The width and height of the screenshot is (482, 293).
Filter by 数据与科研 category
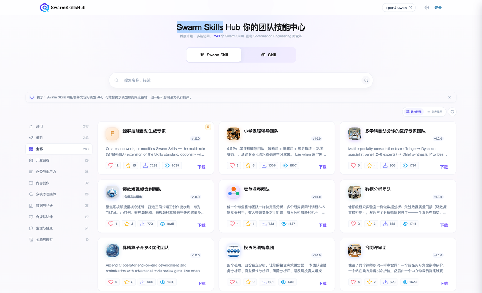[59, 206]
